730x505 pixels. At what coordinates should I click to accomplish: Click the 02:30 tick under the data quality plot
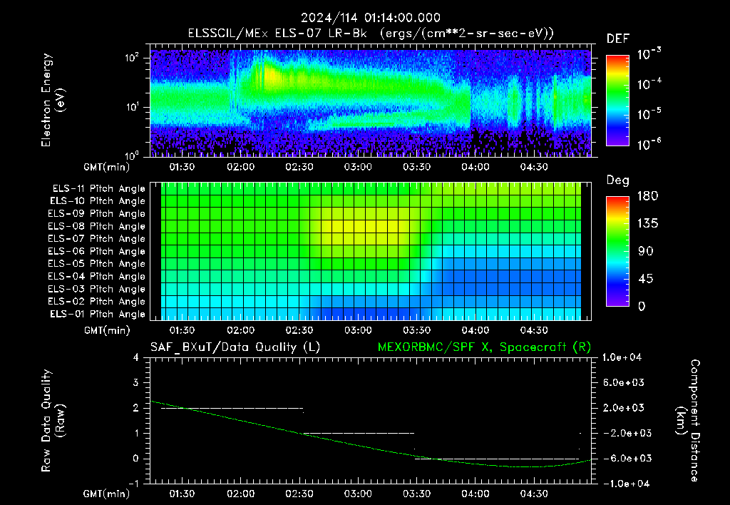click(299, 494)
